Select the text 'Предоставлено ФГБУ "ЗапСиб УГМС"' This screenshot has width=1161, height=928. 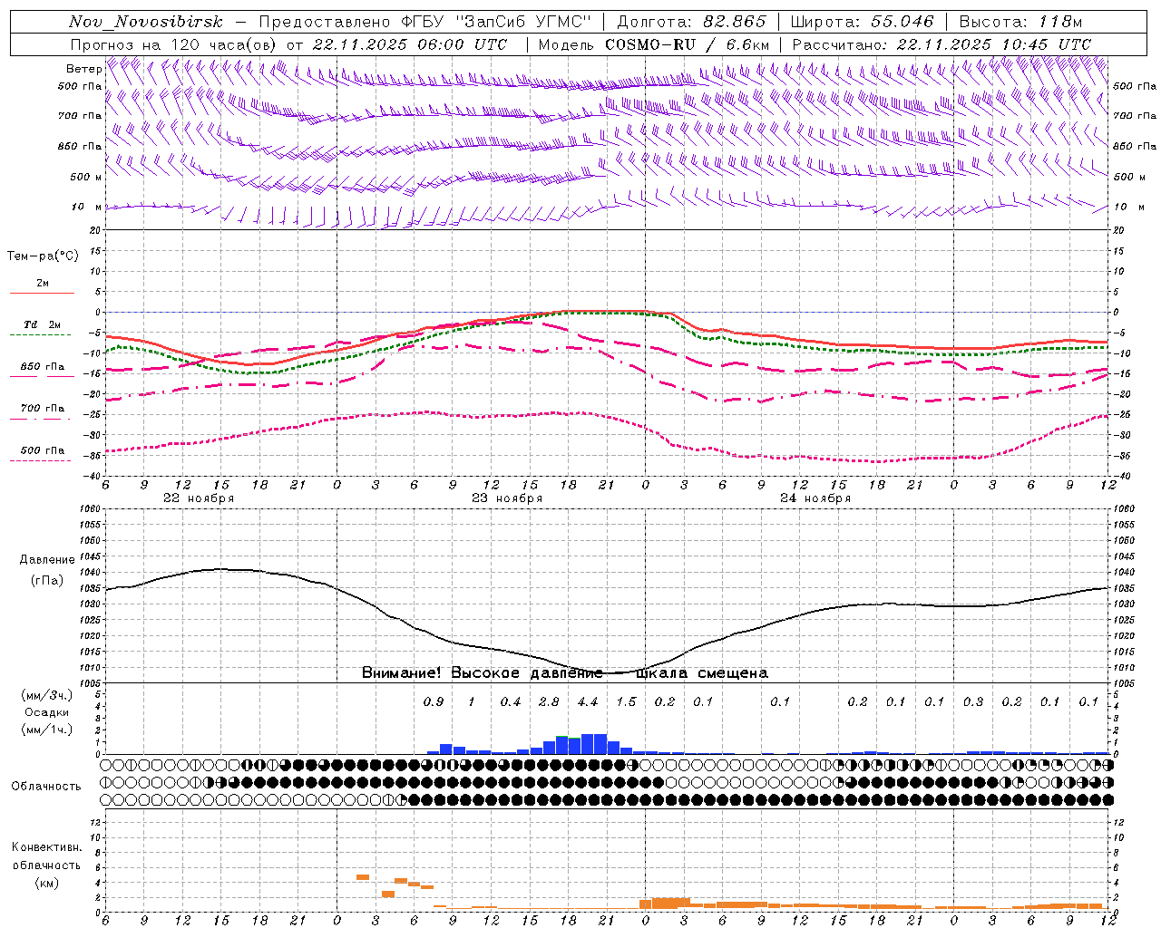[425, 22]
